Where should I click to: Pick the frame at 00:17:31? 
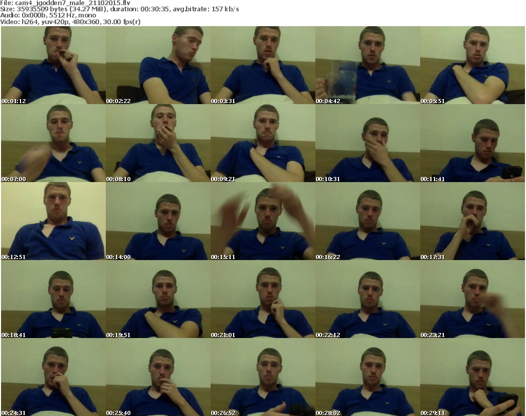[x=473, y=221]
